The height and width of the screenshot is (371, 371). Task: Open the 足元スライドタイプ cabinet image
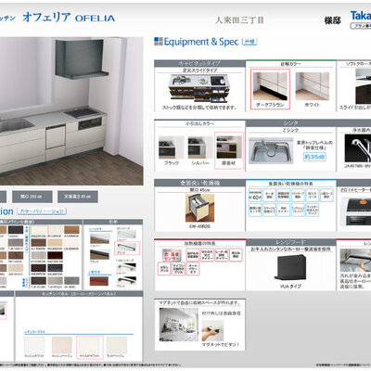click(x=199, y=88)
